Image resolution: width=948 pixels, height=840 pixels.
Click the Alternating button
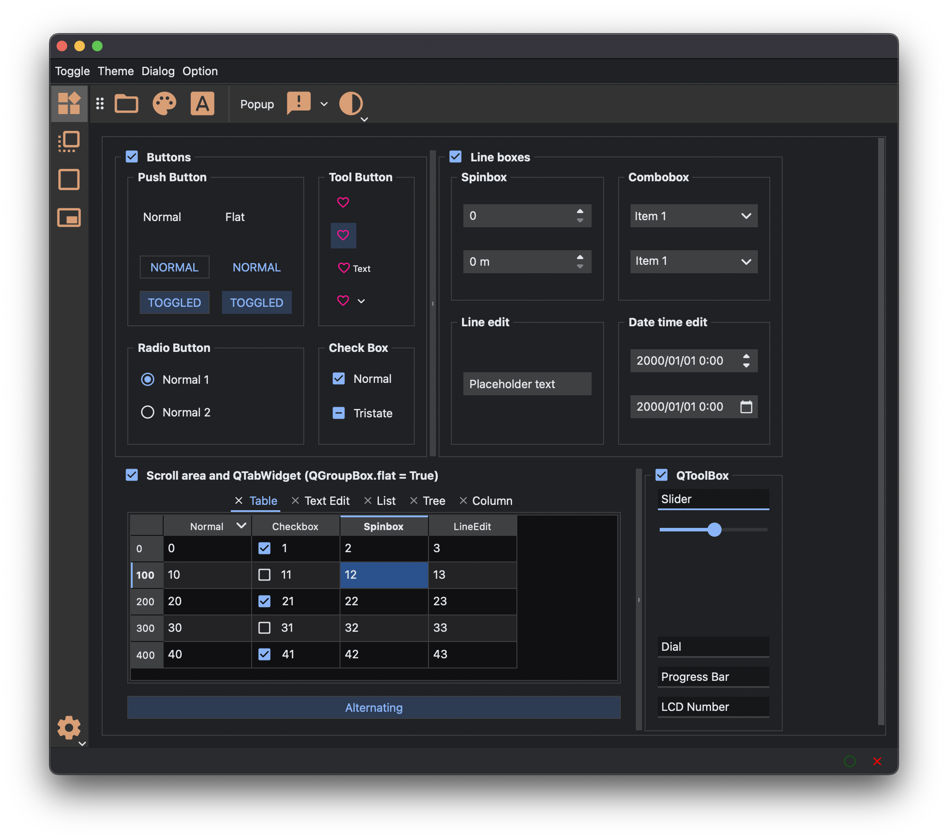pyautogui.click(x=373, y=707)
